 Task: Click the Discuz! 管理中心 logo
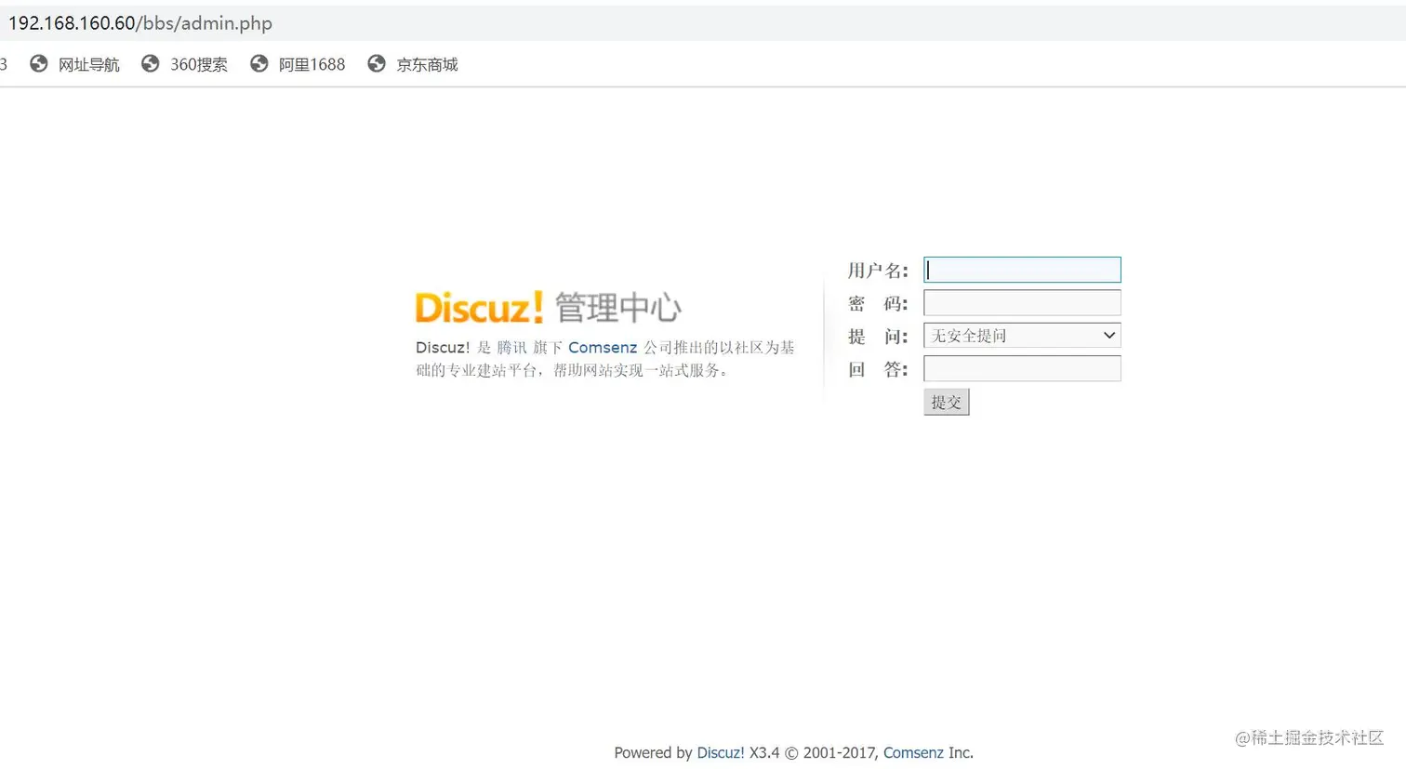click(548, 307)
